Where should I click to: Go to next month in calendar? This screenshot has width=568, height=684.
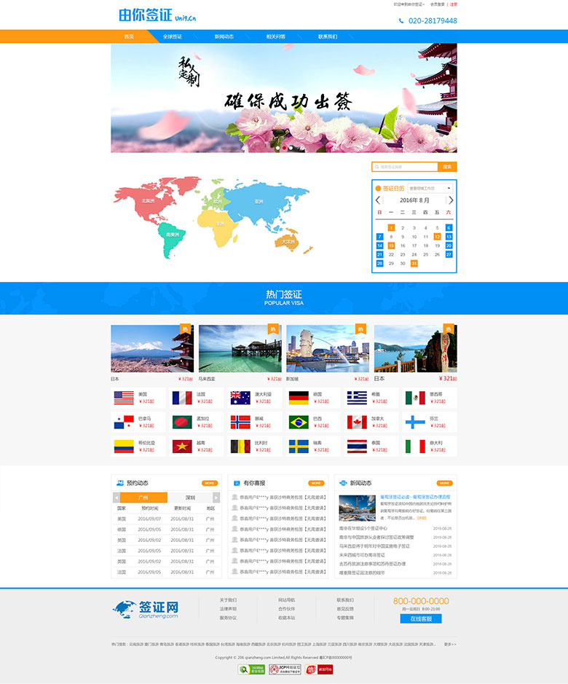pyautogui.click(x=450, y=200)
